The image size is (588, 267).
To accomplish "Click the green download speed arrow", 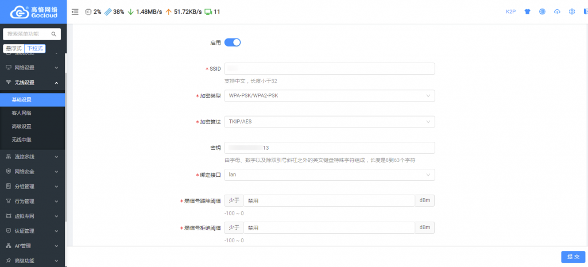I will pyautogui.click(x=131, y=12).
